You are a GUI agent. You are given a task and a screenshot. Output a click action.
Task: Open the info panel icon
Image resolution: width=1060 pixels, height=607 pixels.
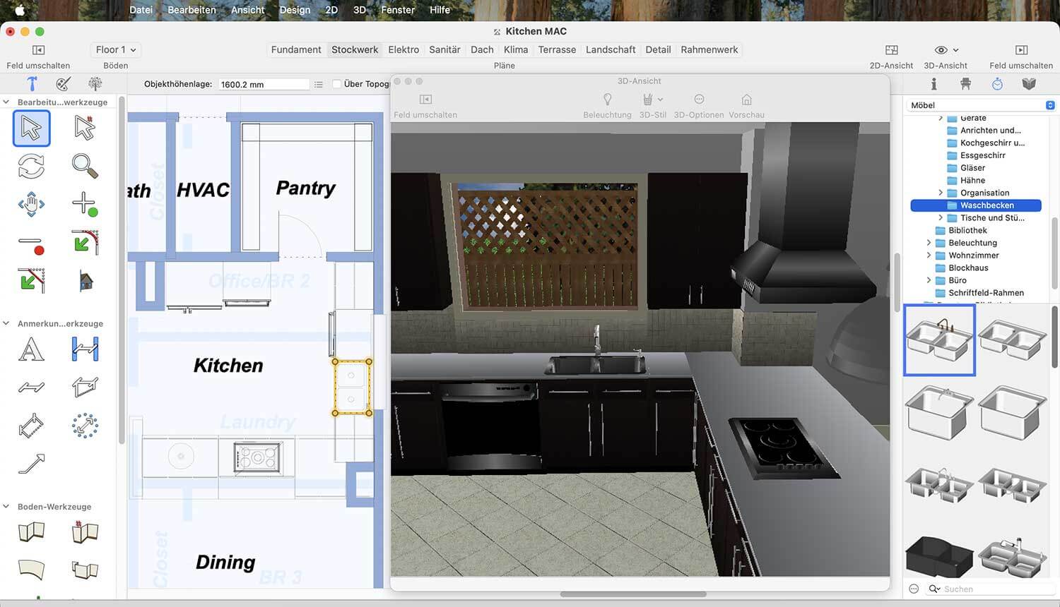coord(934,84)
